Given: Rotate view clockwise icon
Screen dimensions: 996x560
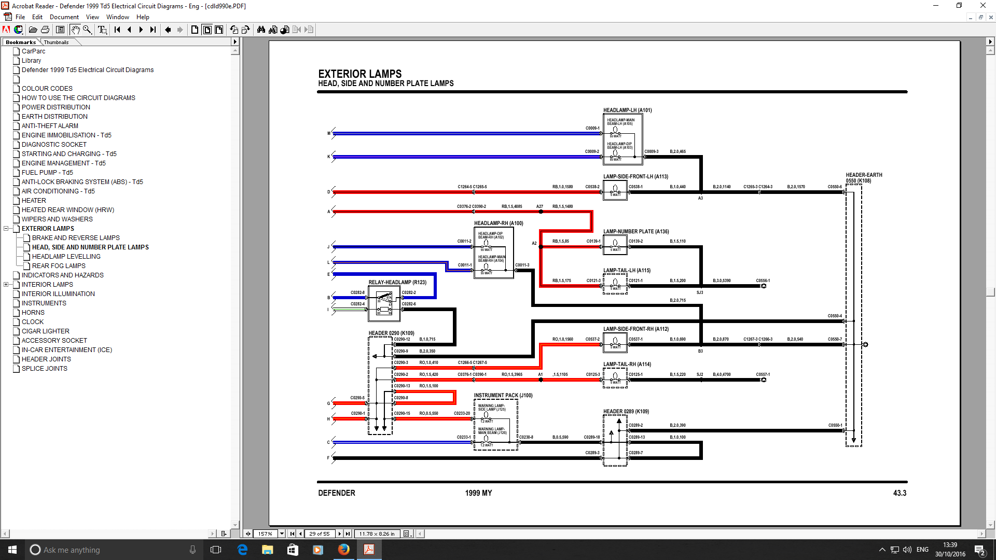Looking at the screenshot, I should (x=246, y=30).
